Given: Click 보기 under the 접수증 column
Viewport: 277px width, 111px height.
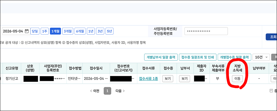Looking at the screenshot, I should point(168,79).
